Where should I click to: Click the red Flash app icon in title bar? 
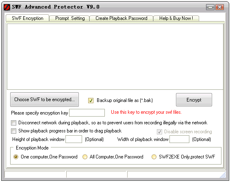tap(7, 7)
